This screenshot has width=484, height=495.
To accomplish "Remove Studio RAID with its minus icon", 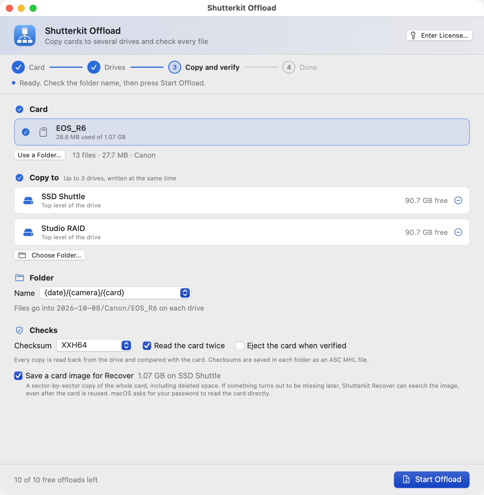I will pos(458,232).
